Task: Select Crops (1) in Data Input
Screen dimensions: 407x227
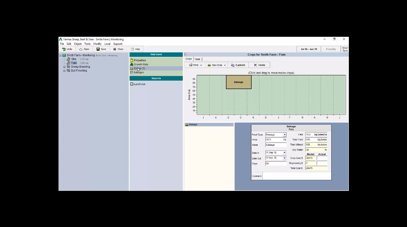Action: (x=139, y=69)
